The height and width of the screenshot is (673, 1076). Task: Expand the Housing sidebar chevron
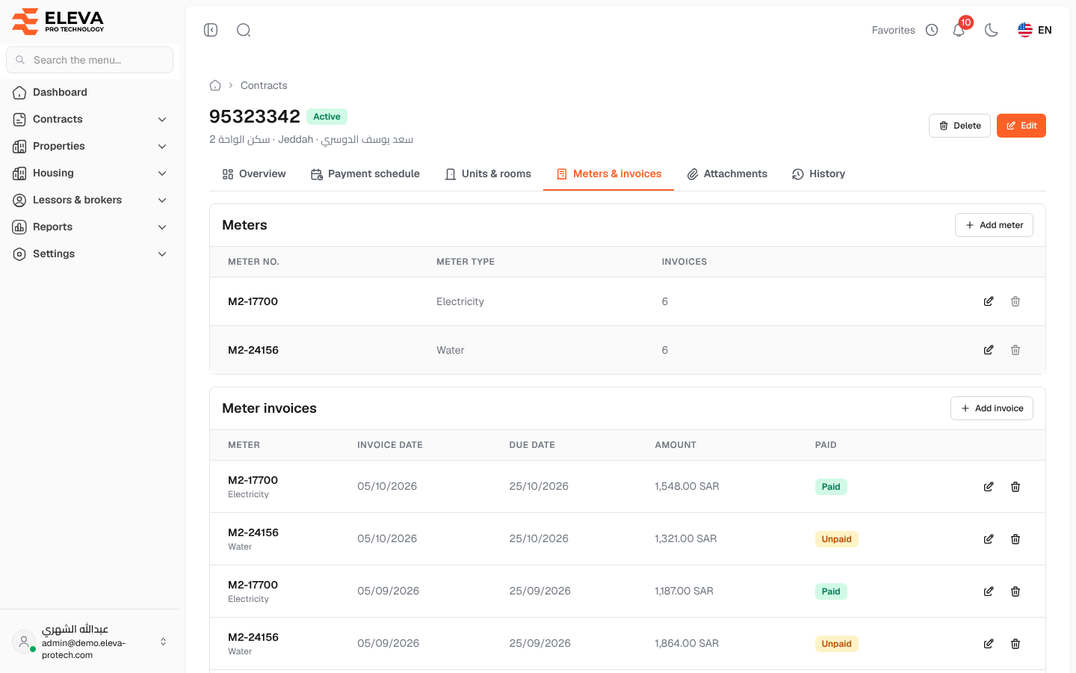tap(162, 173)
